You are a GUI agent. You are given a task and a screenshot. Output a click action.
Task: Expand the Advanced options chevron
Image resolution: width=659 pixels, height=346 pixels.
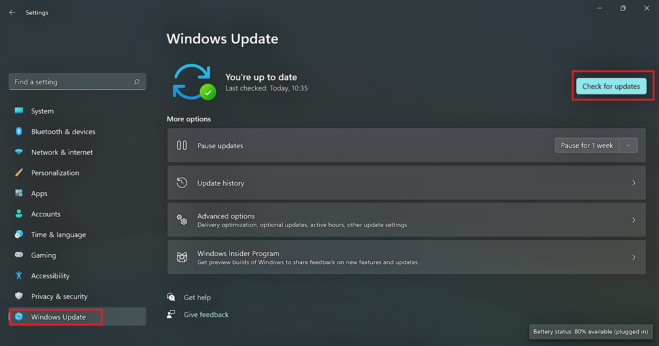pyautogui.click(x=634, y=220)
